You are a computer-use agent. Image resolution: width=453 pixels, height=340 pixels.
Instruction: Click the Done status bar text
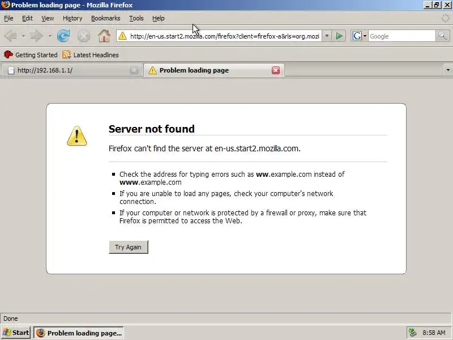click(11, 318)
